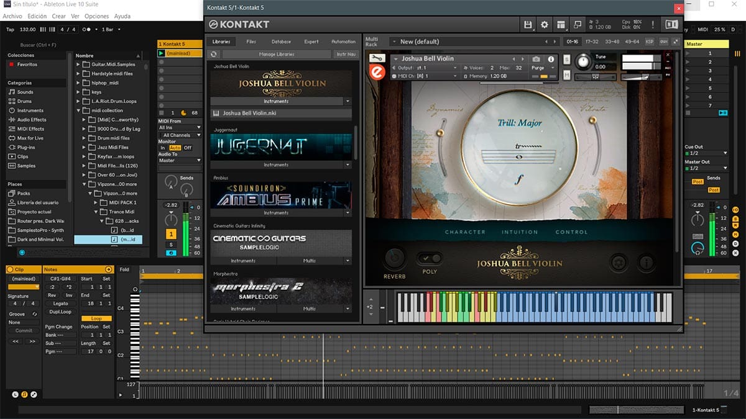Expand the Guitar.Midi.Samples folder

click(78, 65)
